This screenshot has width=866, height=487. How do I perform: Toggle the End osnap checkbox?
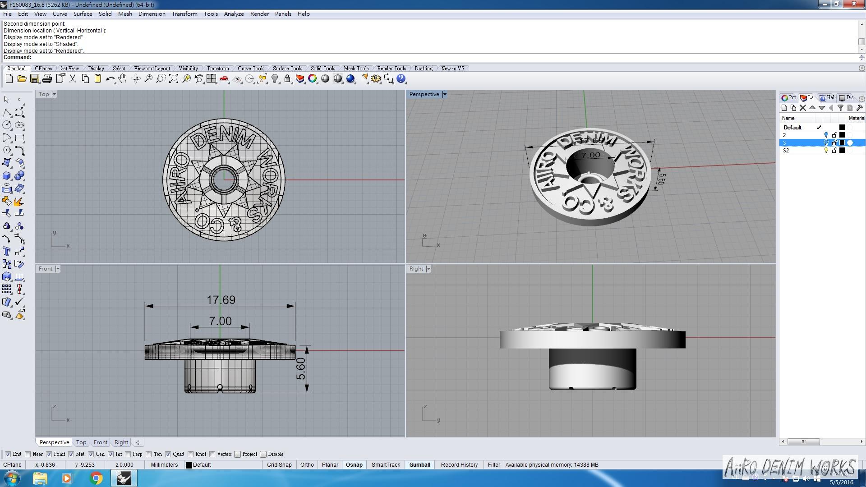pyautogui.click(x=8, y=454)
